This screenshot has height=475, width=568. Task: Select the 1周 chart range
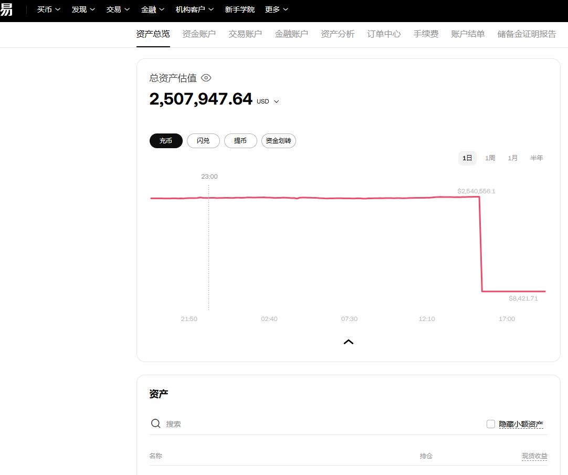click(490, 158)
